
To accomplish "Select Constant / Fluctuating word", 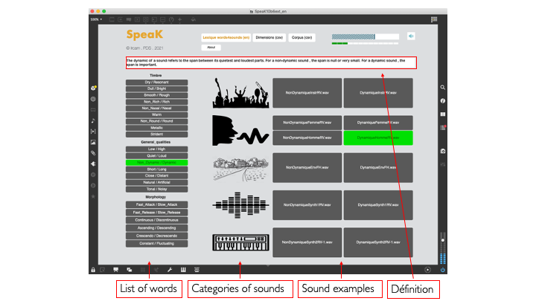I will pos(156,244).
